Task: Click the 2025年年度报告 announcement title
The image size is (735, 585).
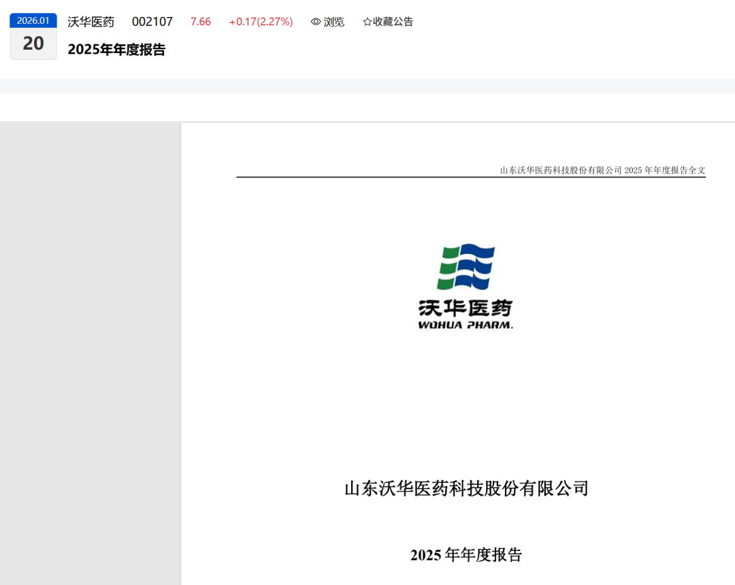Action: [116, 49]
